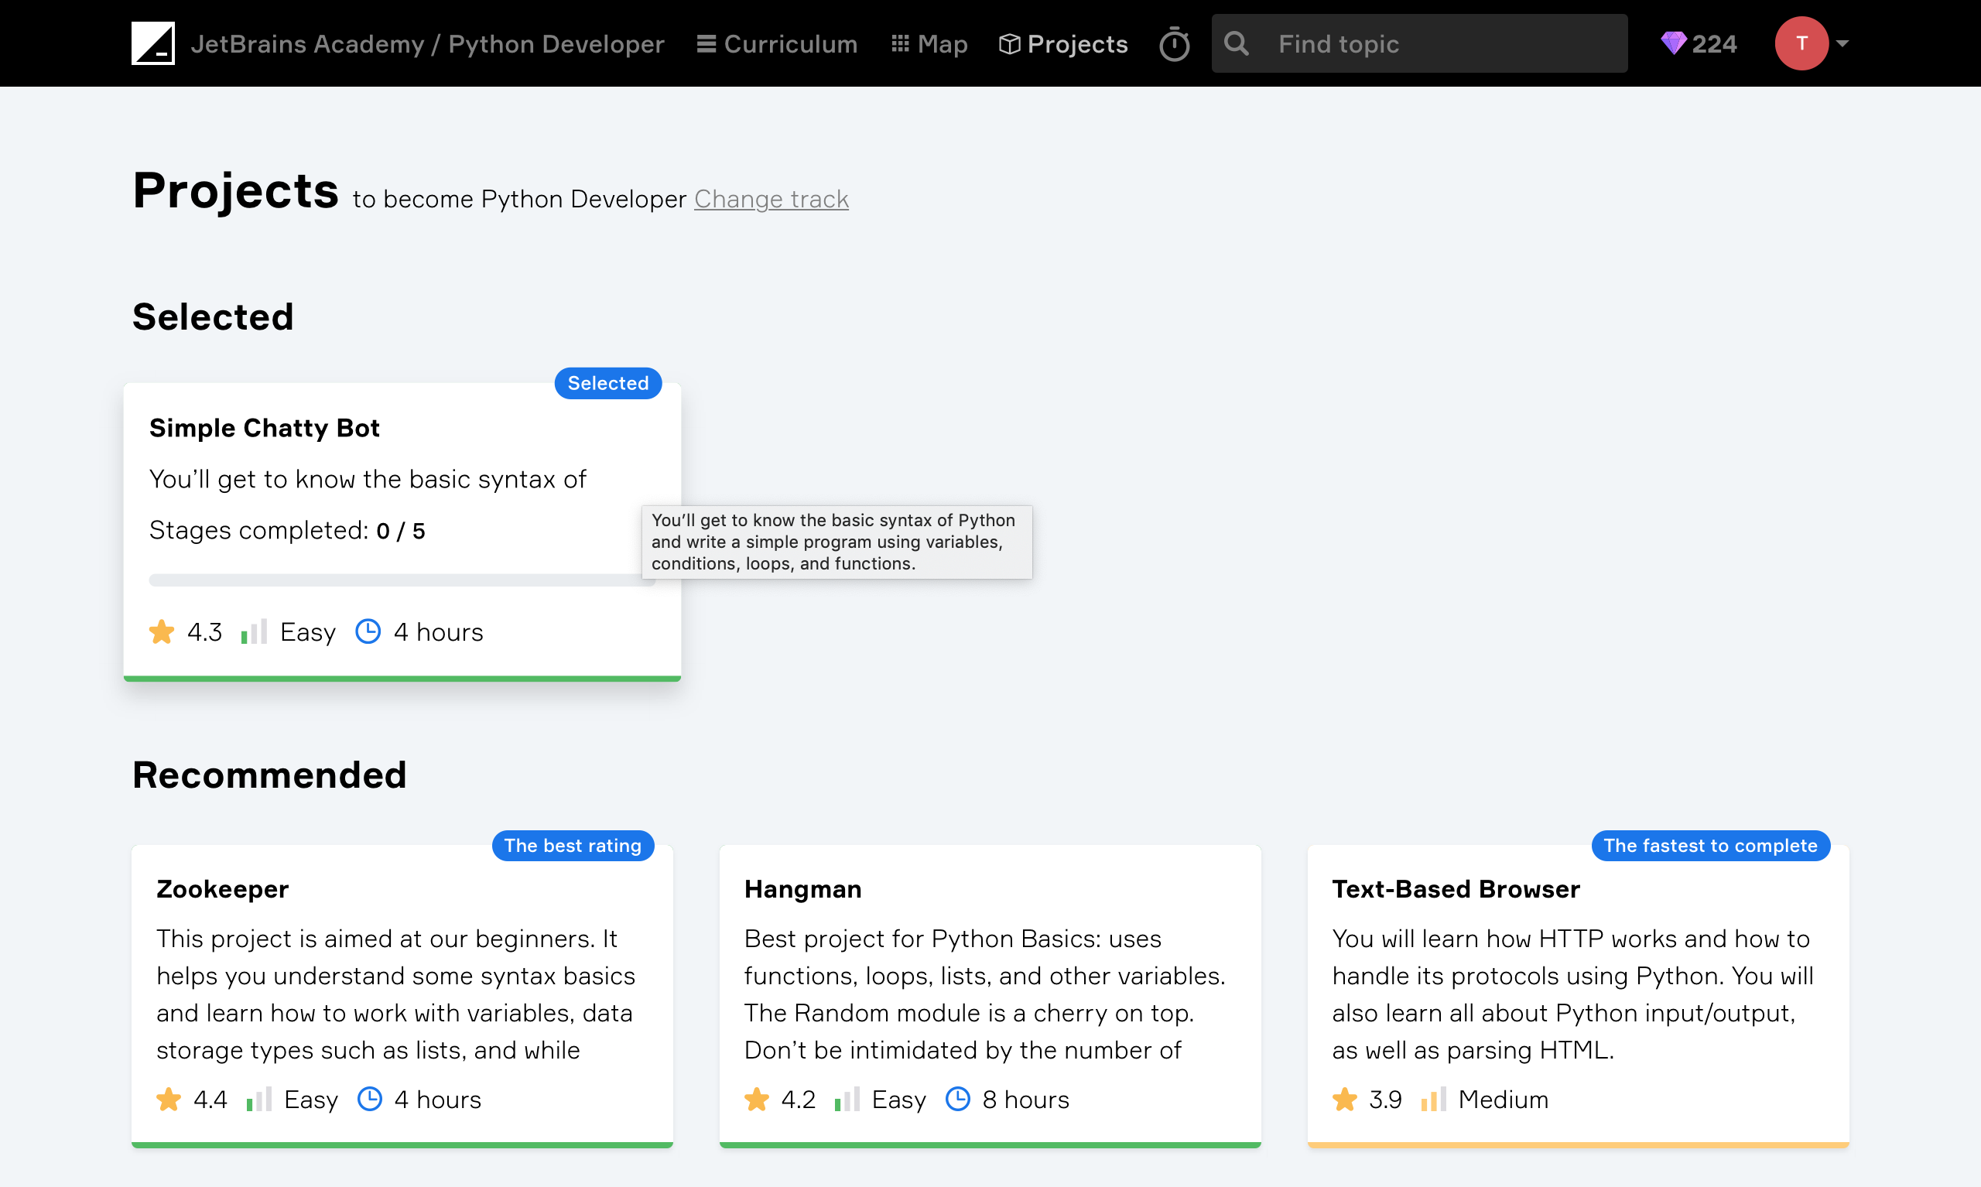Click the user profile avatar icon
This screenshot has height=1187, width=1981.
coord(1801,44)
